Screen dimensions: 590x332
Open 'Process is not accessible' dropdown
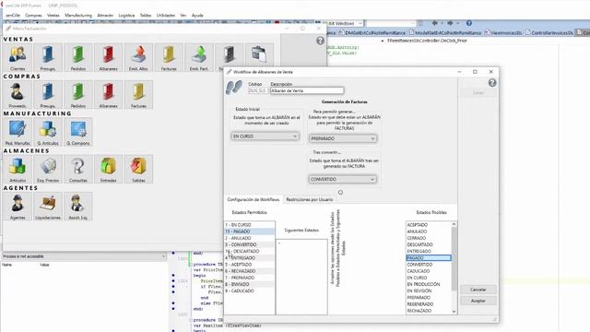coord(84,256)
